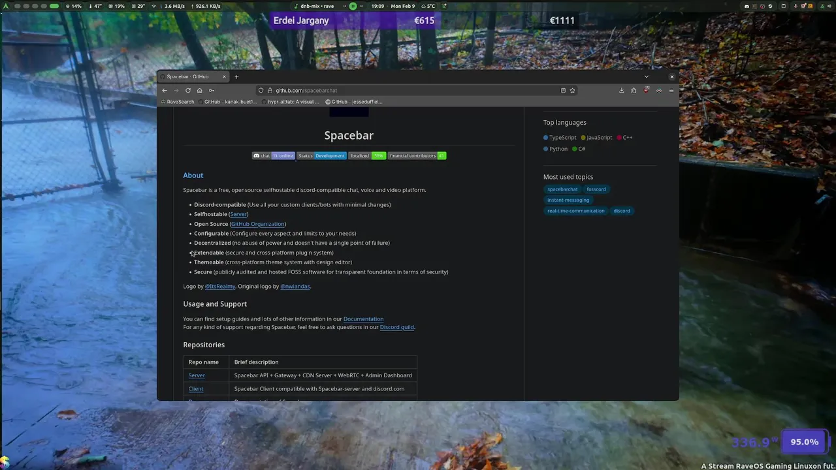Select the C# language entry

point(579,149)
